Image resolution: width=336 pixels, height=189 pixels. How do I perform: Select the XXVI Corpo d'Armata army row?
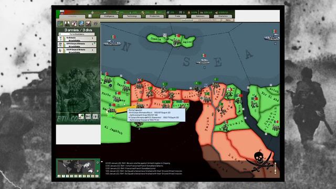click(77, 45)
